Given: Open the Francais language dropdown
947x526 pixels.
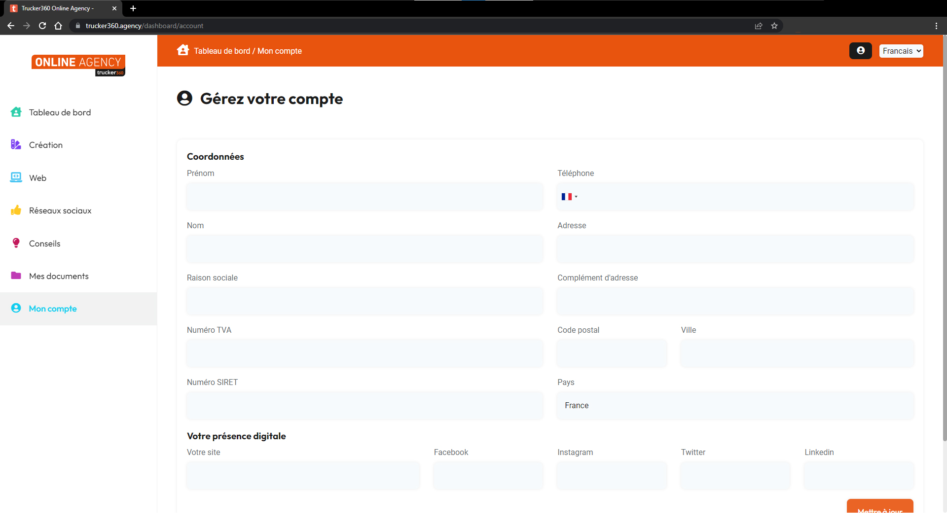Looking at the screenshot, I should (x=901, y=51).
